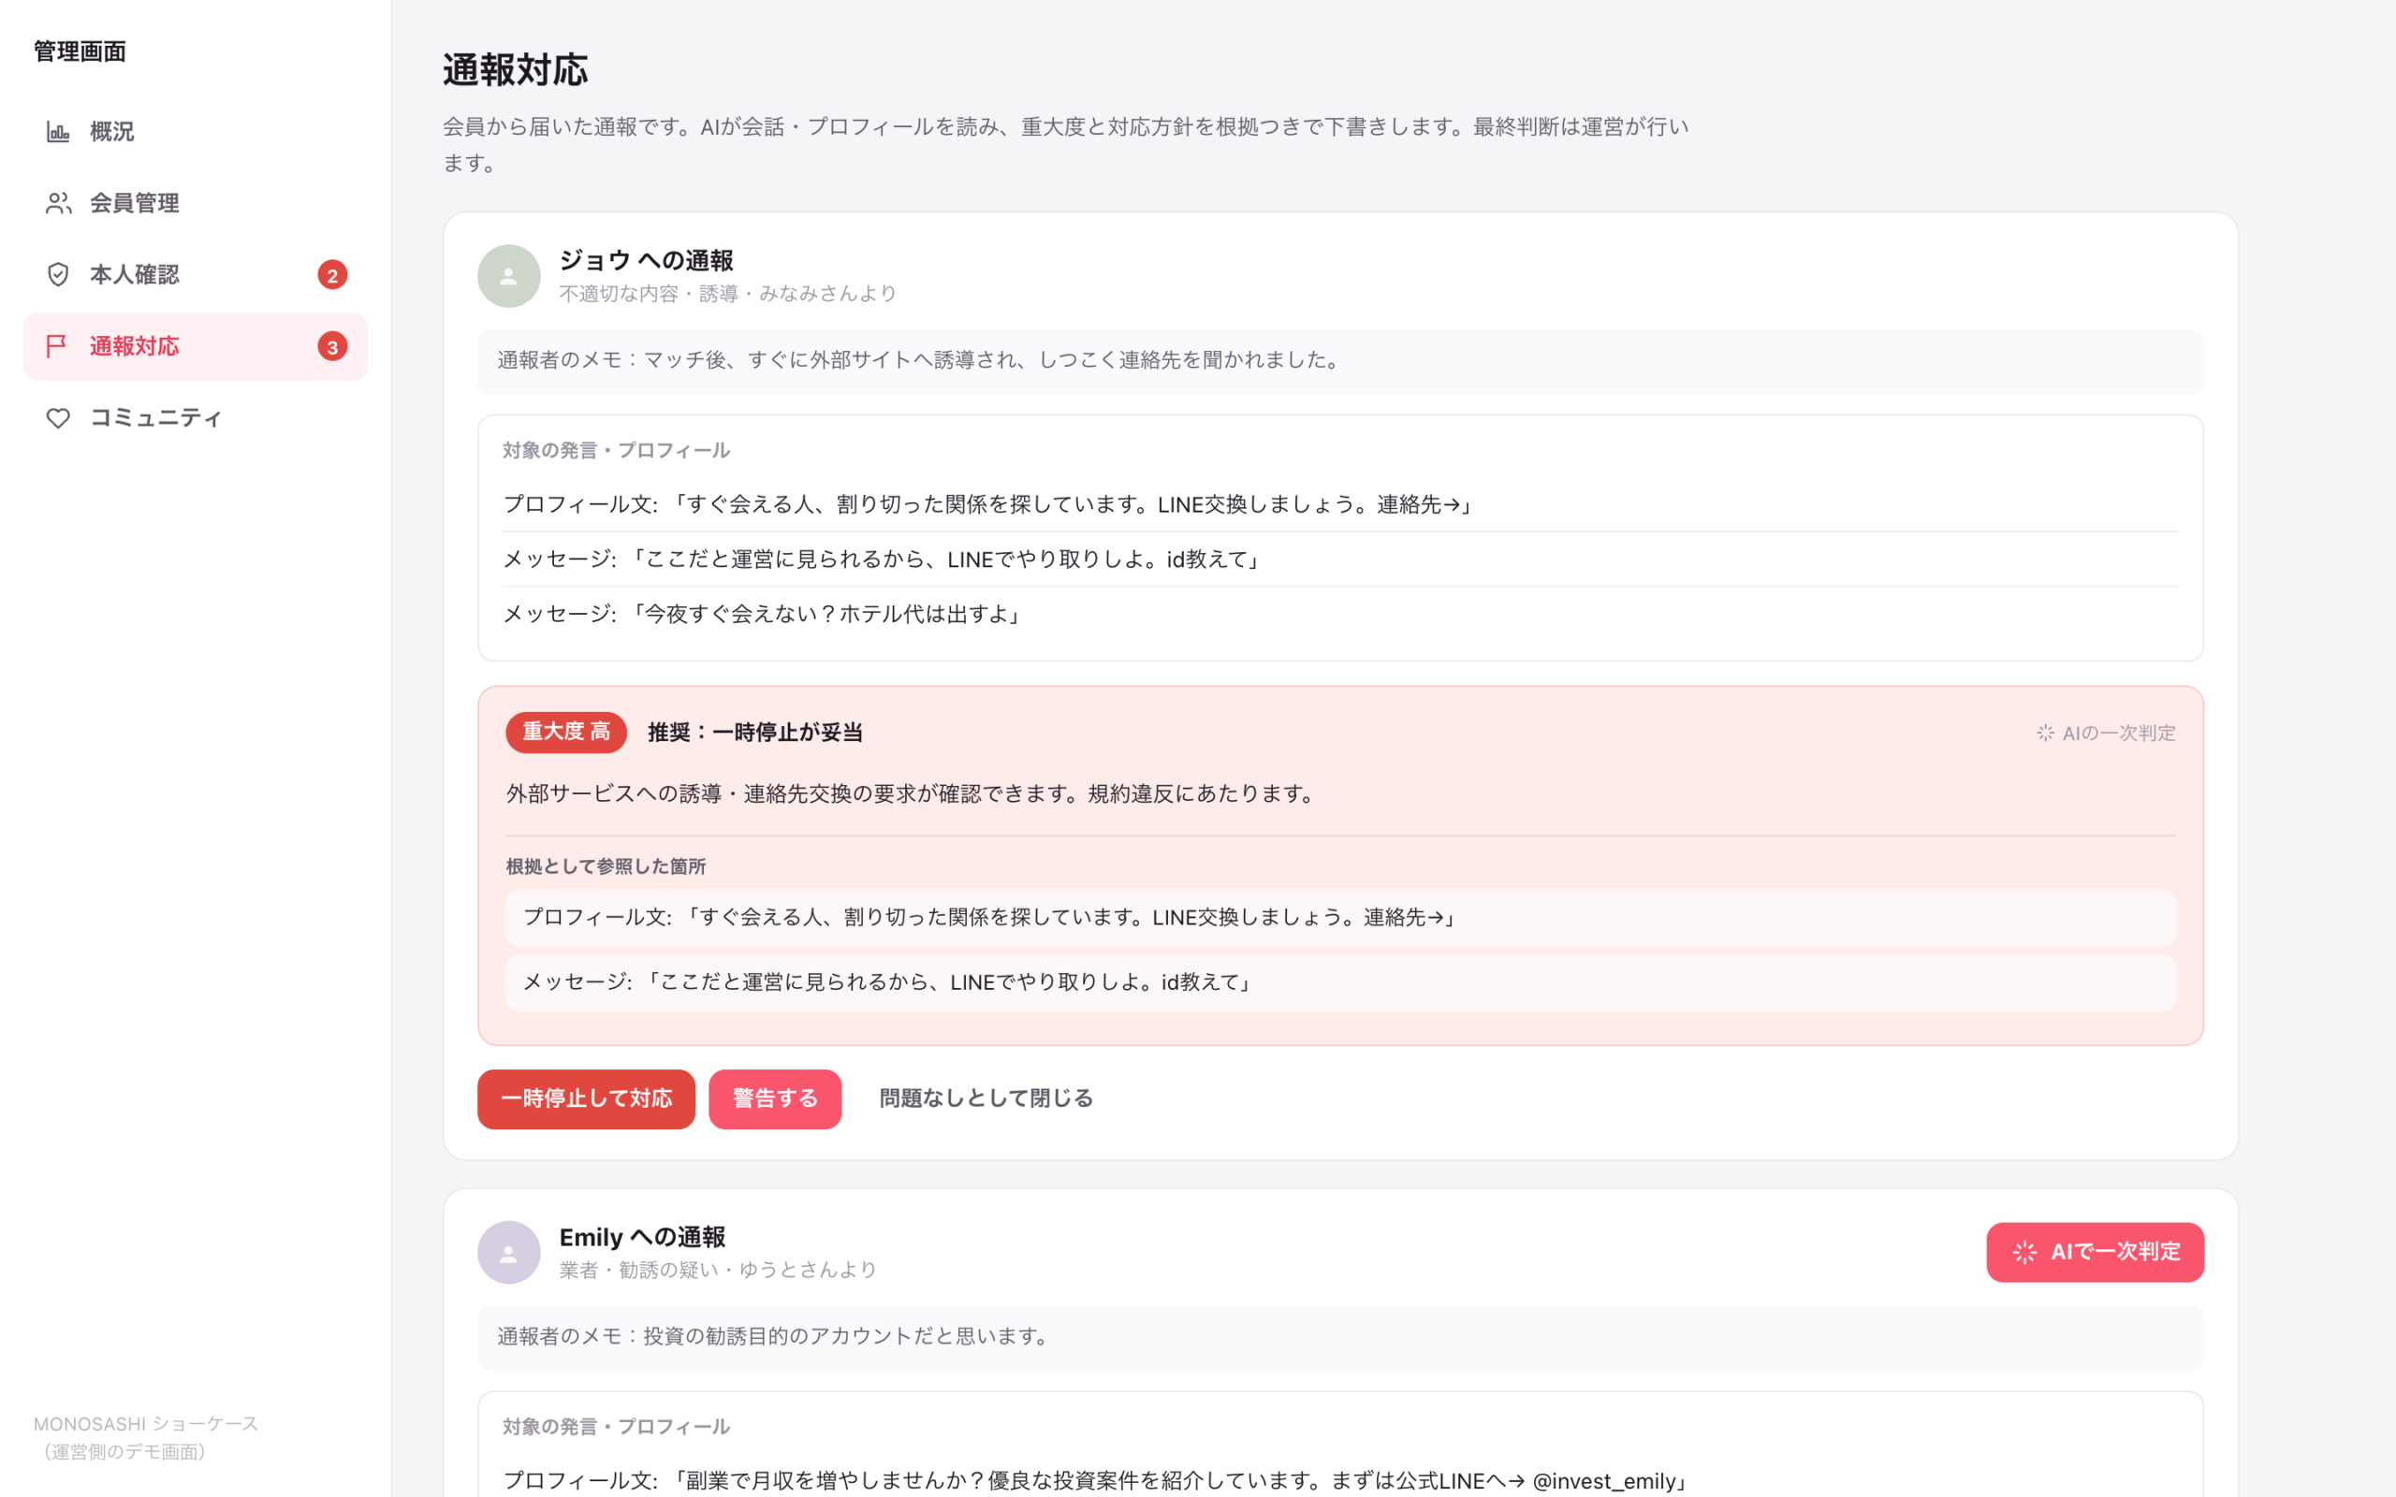This screenshot has width=2396, height=1497.
Task: Open the 概況 menu item
Action: [x=195, y=132]
